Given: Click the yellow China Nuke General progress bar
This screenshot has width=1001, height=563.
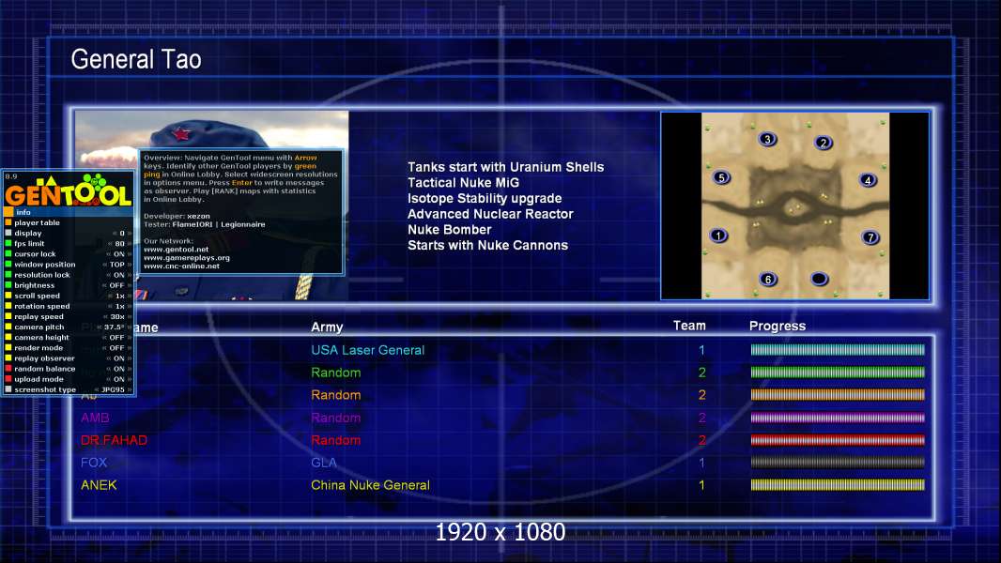Looking at the screenshot, I should [x=838, y=484].
